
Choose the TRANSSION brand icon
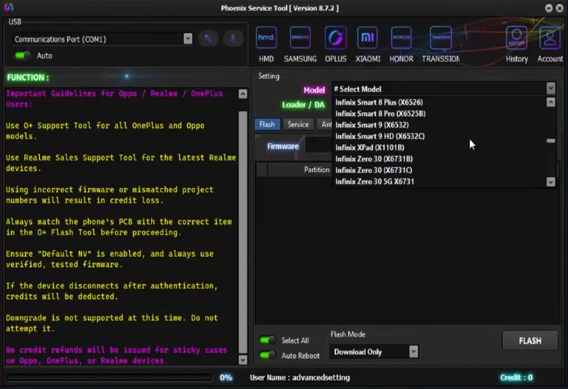[x=441, y=38]
